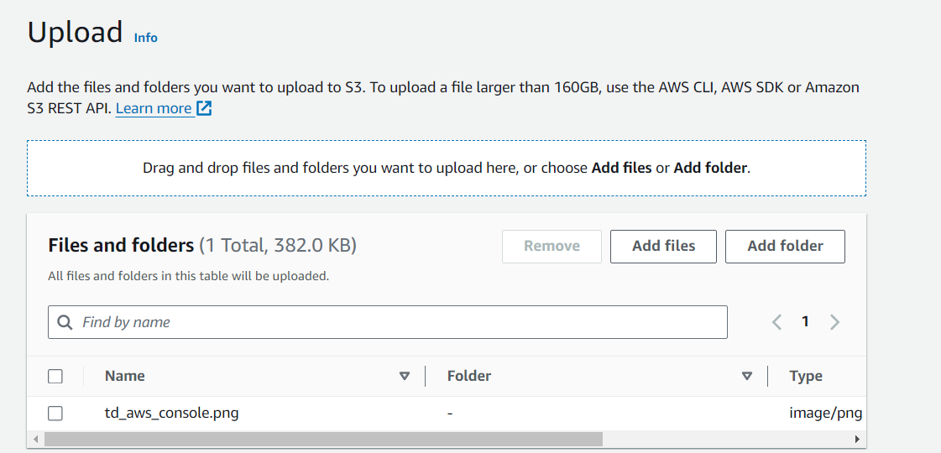Open the Info link beside Upload
This screenshot has height=453, width=941.
click(x=146, y=38)
